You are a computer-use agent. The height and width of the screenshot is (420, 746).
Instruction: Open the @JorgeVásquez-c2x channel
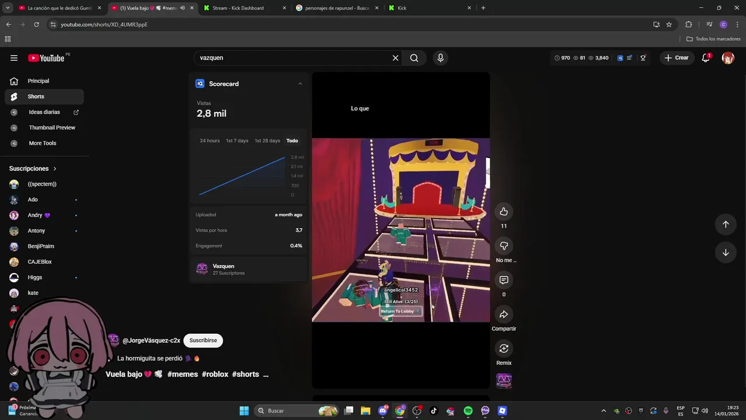tap(151, 341)
